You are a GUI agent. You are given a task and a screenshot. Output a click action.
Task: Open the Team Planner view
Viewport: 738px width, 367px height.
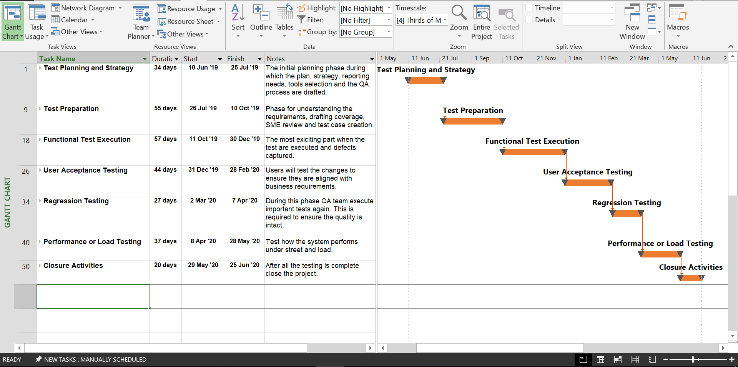[141, 19]
